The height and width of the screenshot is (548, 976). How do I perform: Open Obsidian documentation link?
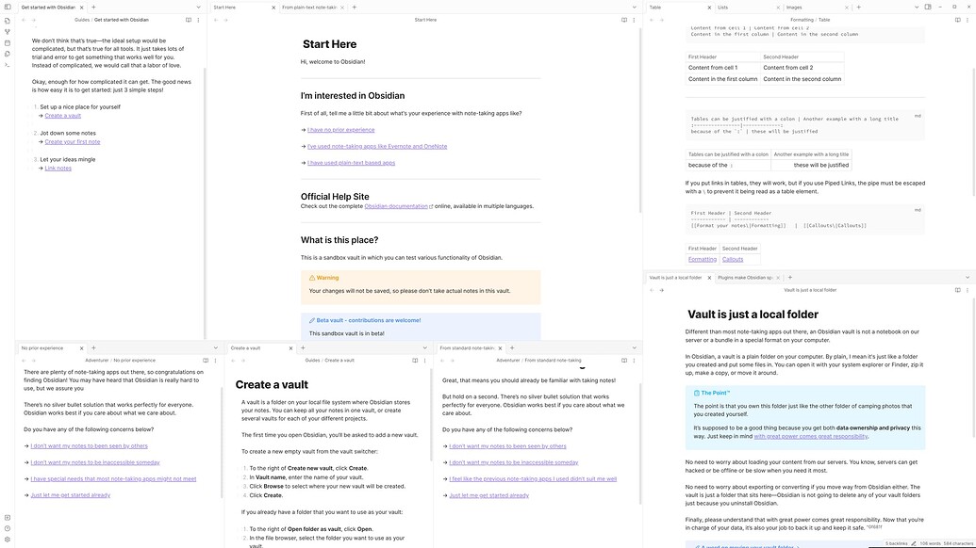pos(396,206)
